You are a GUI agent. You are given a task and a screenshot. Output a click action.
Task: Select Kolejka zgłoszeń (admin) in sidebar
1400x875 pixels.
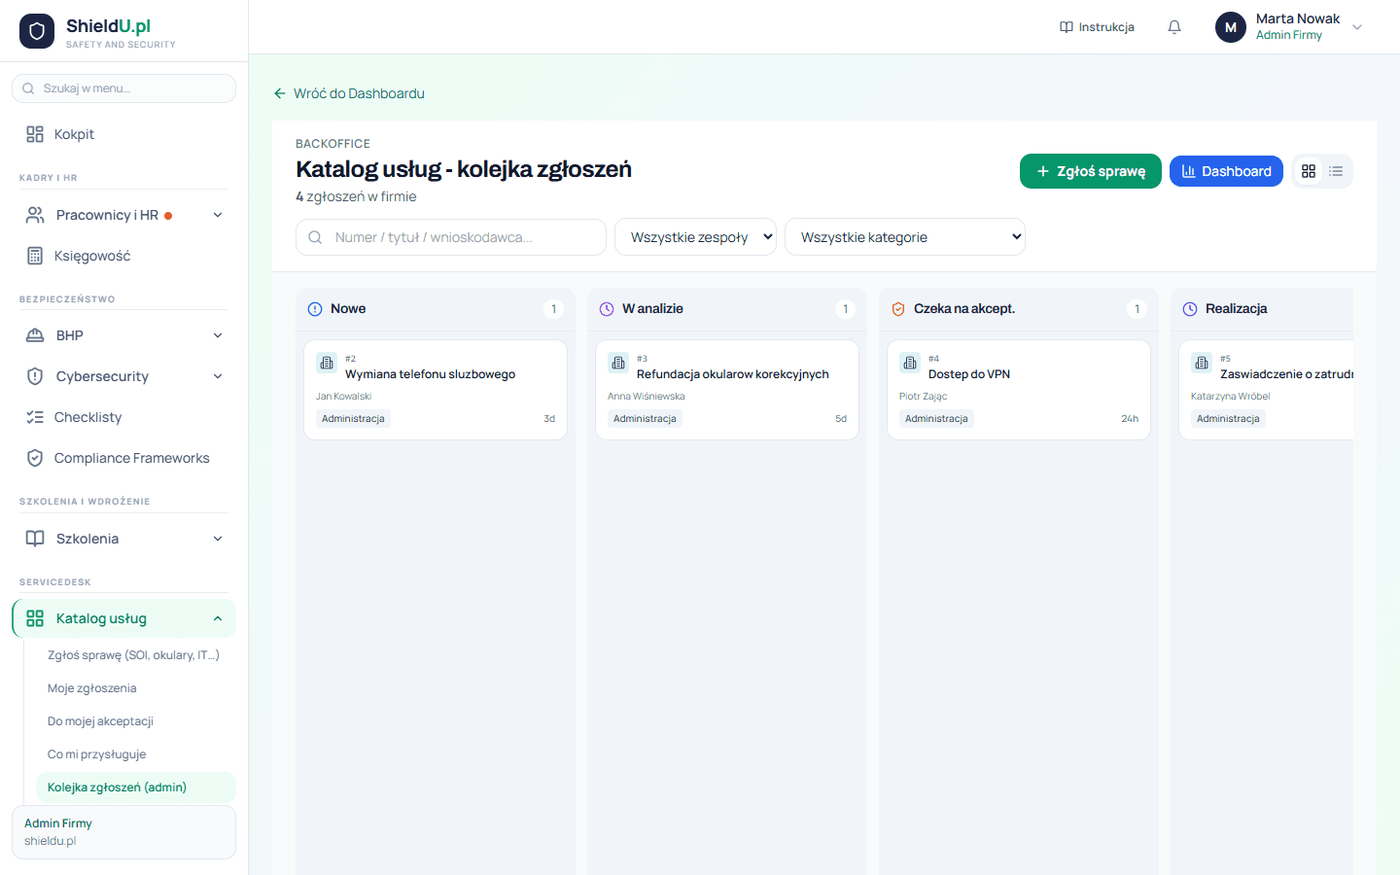coord(135,787)
